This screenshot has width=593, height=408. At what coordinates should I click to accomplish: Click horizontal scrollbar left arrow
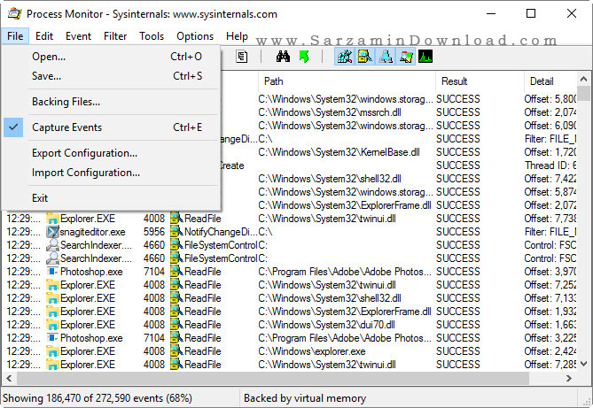click(9, 378)
